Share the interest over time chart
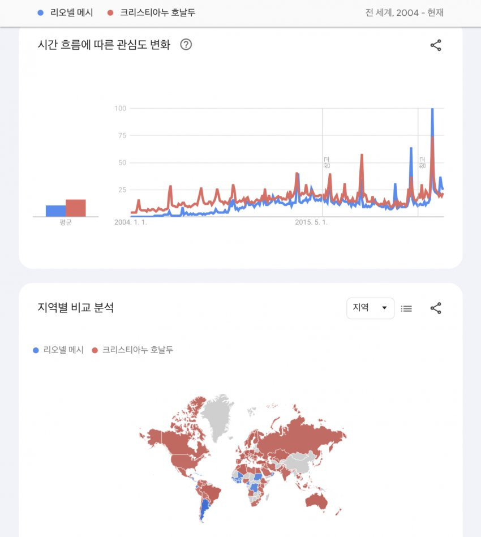 [436, 45]
